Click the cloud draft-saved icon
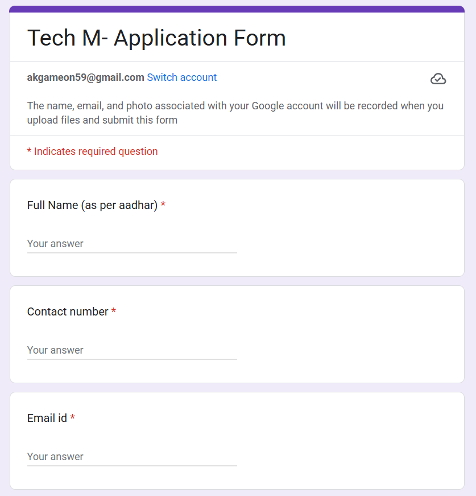 pos(438,79)
